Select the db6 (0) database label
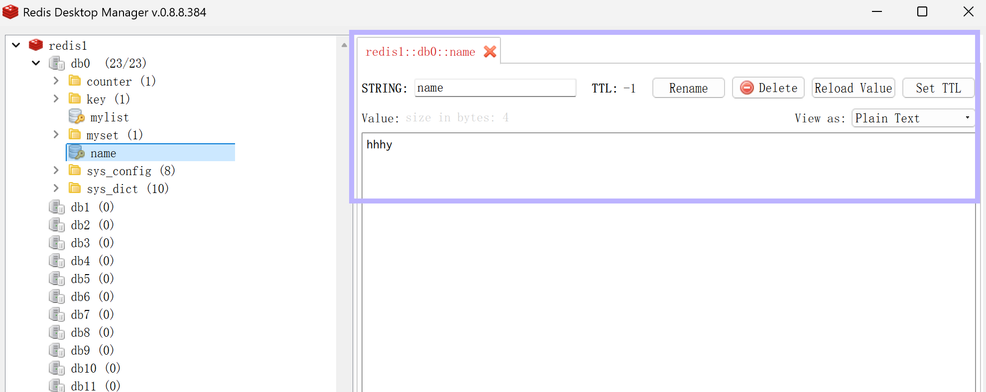 coord(92,296)
